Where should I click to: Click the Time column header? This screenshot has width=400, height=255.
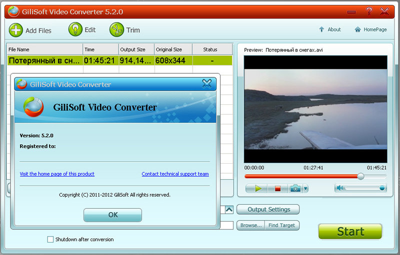100,49
